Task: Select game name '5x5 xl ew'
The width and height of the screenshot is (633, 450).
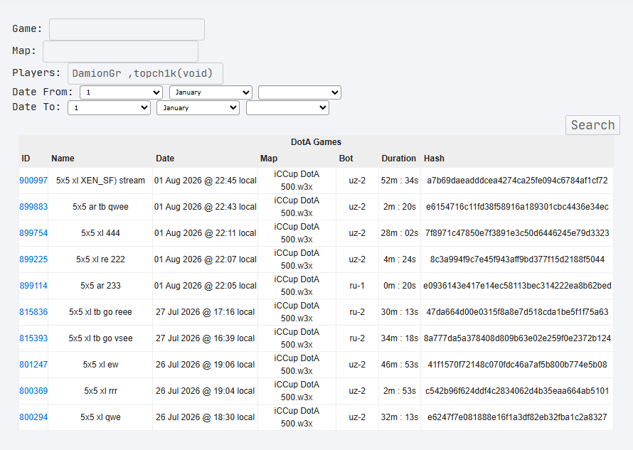Action: [100, 365]
